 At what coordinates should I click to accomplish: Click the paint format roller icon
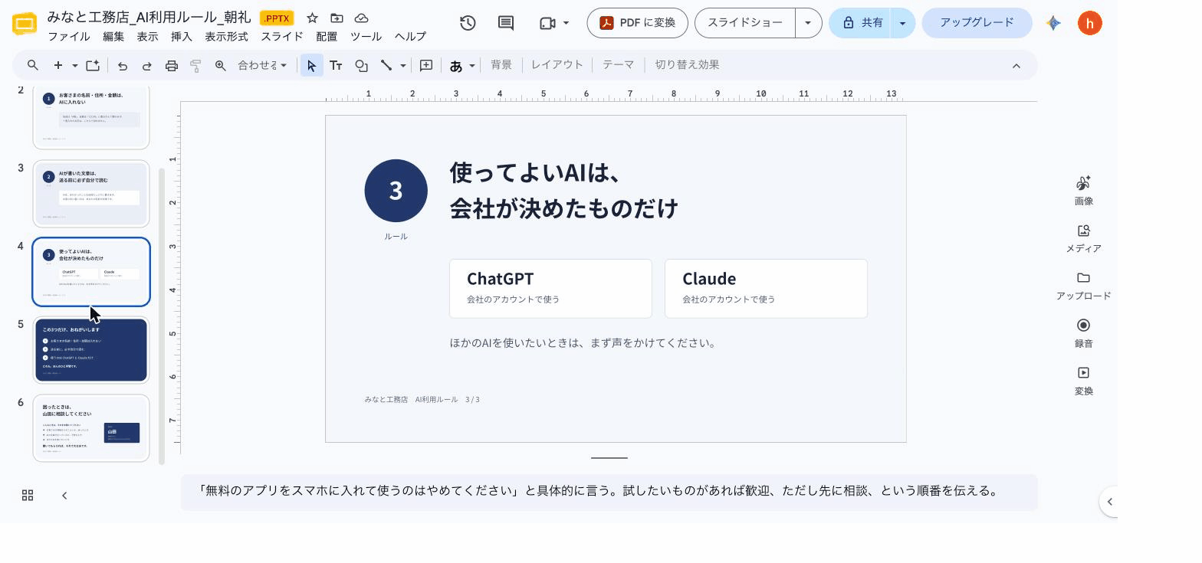point(195,66)
